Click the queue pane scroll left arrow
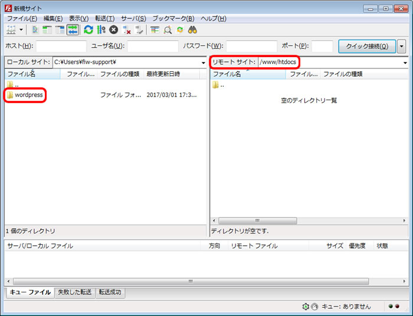The height and width of the screenshot is (316, 413). click(8, 281)
